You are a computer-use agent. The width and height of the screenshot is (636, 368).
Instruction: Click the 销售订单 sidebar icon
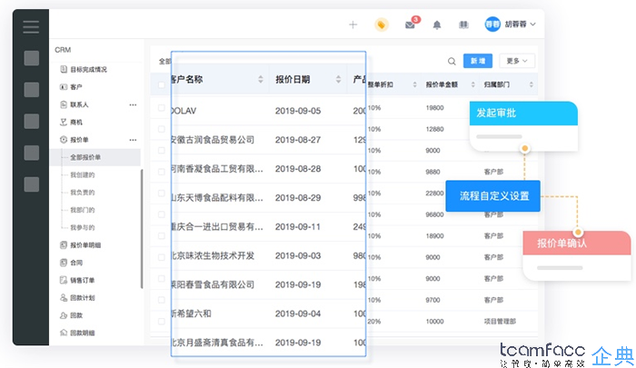click(x=64, y=280)
